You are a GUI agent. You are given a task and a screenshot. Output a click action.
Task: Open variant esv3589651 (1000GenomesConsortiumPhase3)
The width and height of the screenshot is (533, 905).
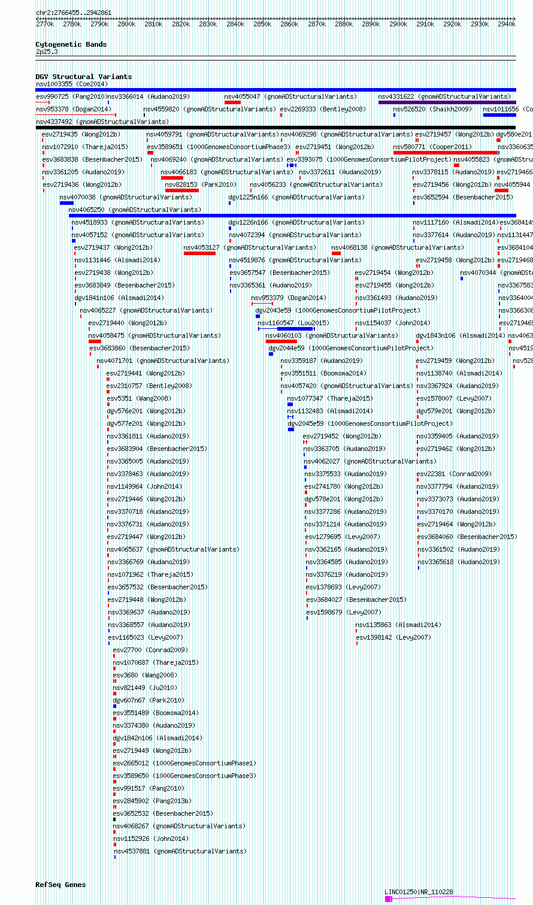pos(219,147)
